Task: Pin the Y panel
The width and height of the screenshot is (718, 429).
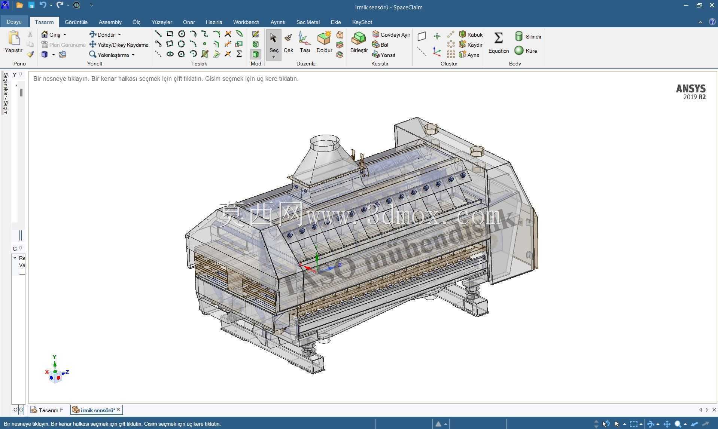Action: tap(21, 74)
